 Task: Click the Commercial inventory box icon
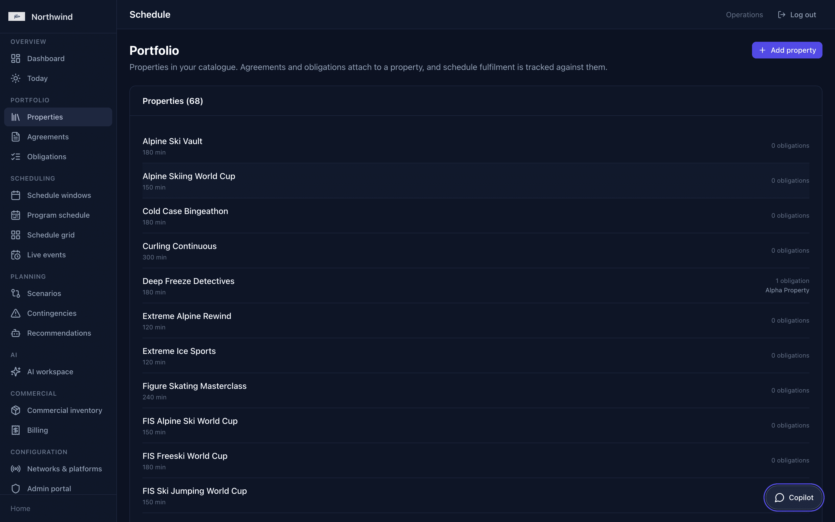[x=16, y=411]
